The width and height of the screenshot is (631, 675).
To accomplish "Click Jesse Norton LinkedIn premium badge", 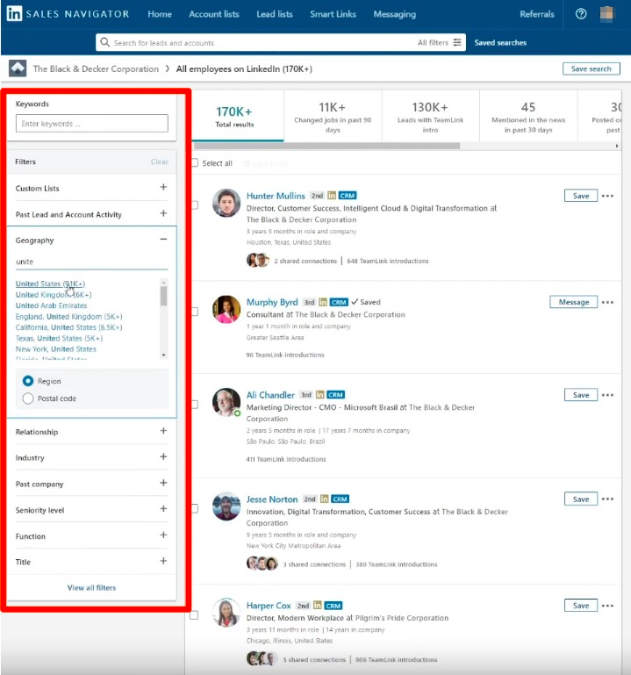I will pos(324,499).
